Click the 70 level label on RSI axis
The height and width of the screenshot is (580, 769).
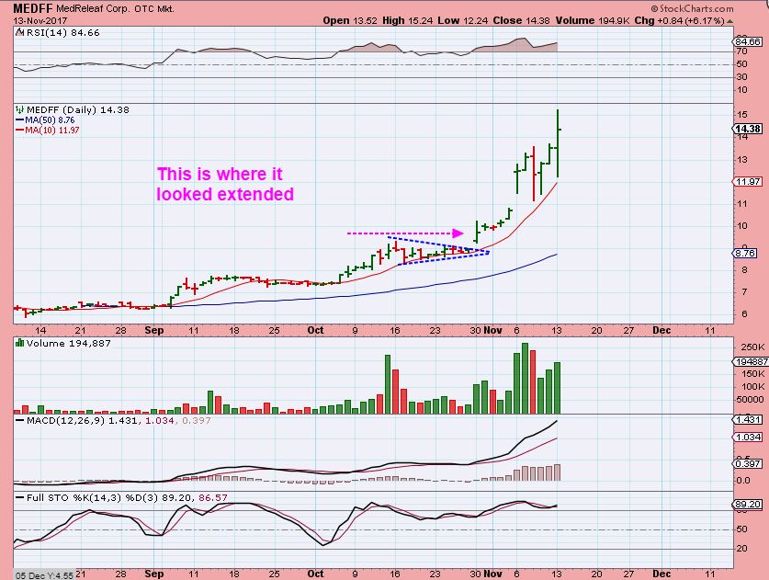coord(741,51)
